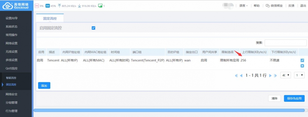This screenshot has height=117, width=308.
Task: Open the 反馈 link
Action: tap(291, 6)
